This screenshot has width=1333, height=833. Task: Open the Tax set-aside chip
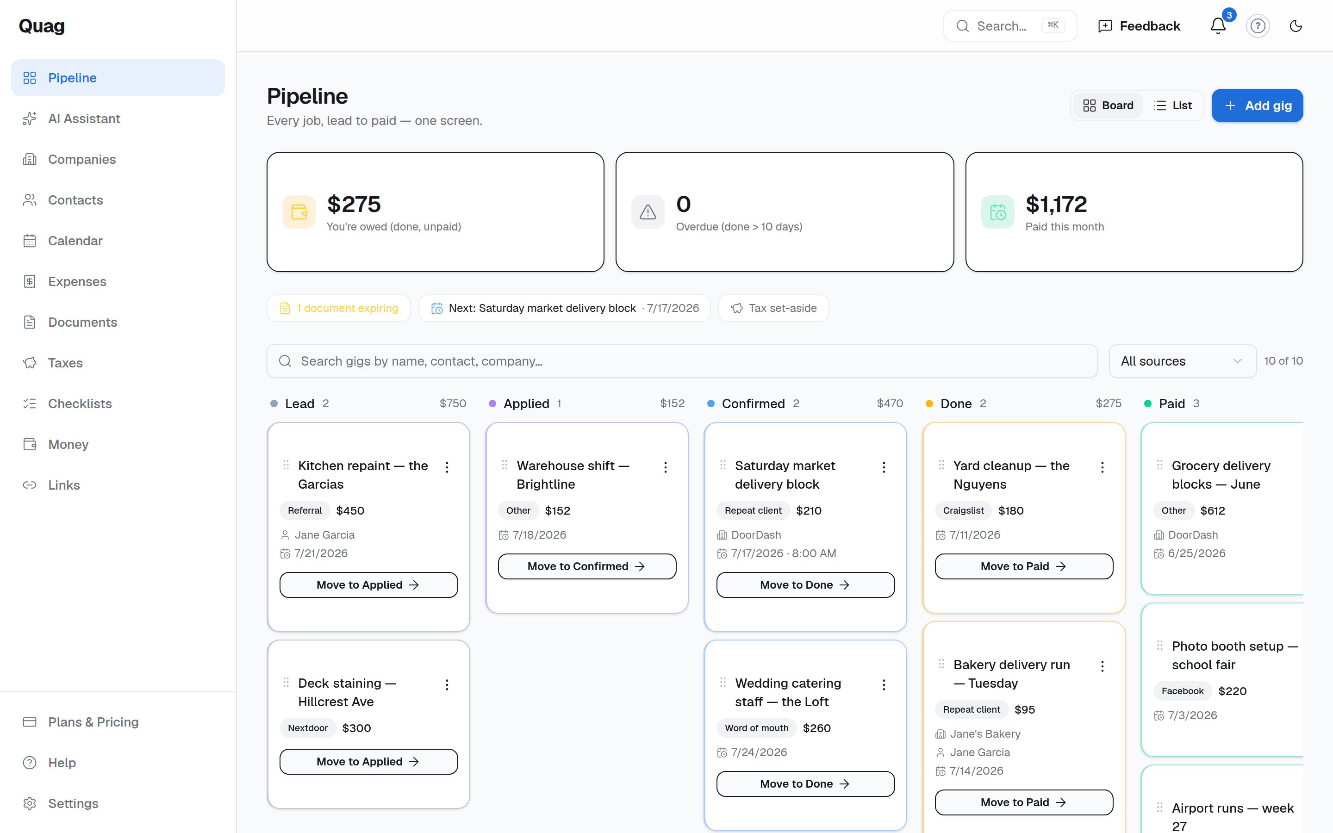click(x=774, y=308)
